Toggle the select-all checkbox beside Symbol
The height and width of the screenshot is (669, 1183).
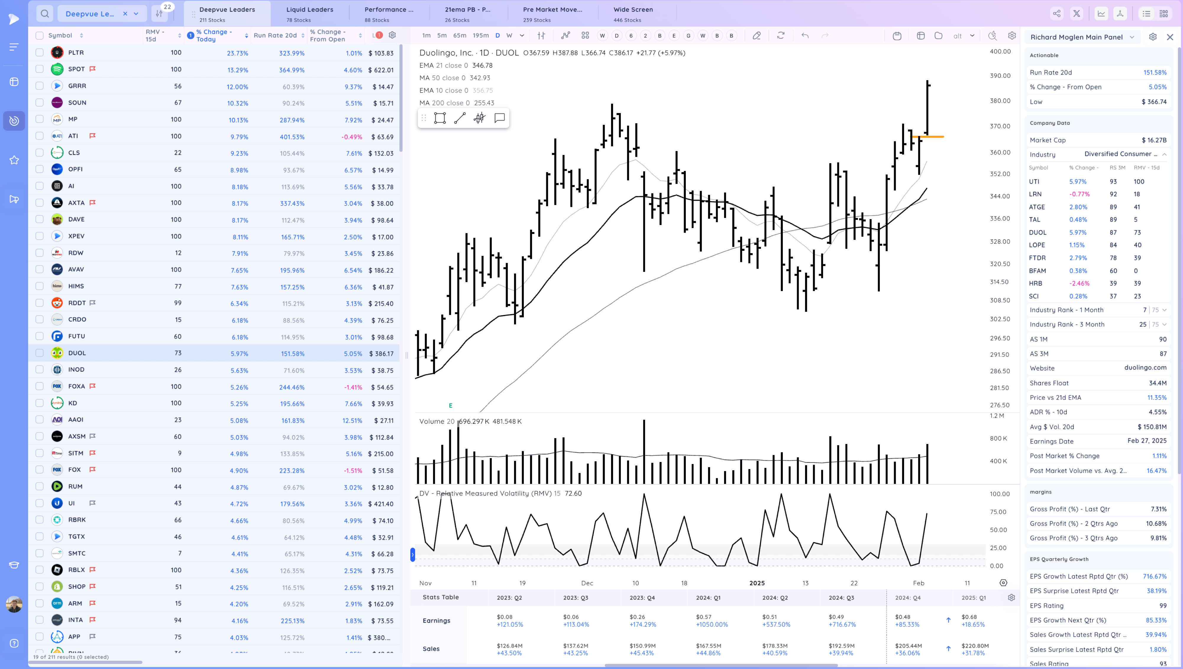[40, 35]
